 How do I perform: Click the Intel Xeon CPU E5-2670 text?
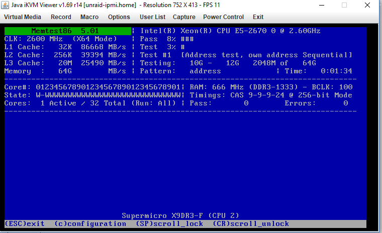[x=230, y=31]
